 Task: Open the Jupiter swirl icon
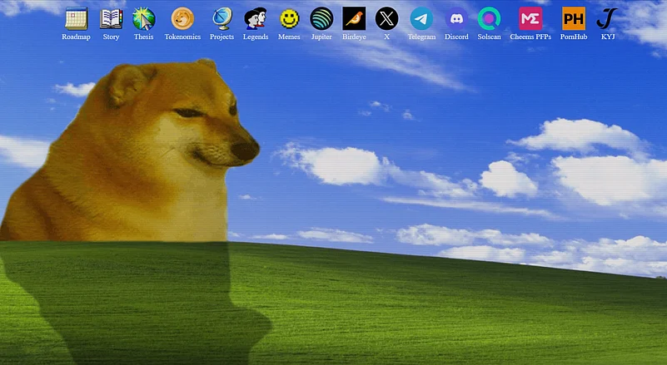coord(321,18)
